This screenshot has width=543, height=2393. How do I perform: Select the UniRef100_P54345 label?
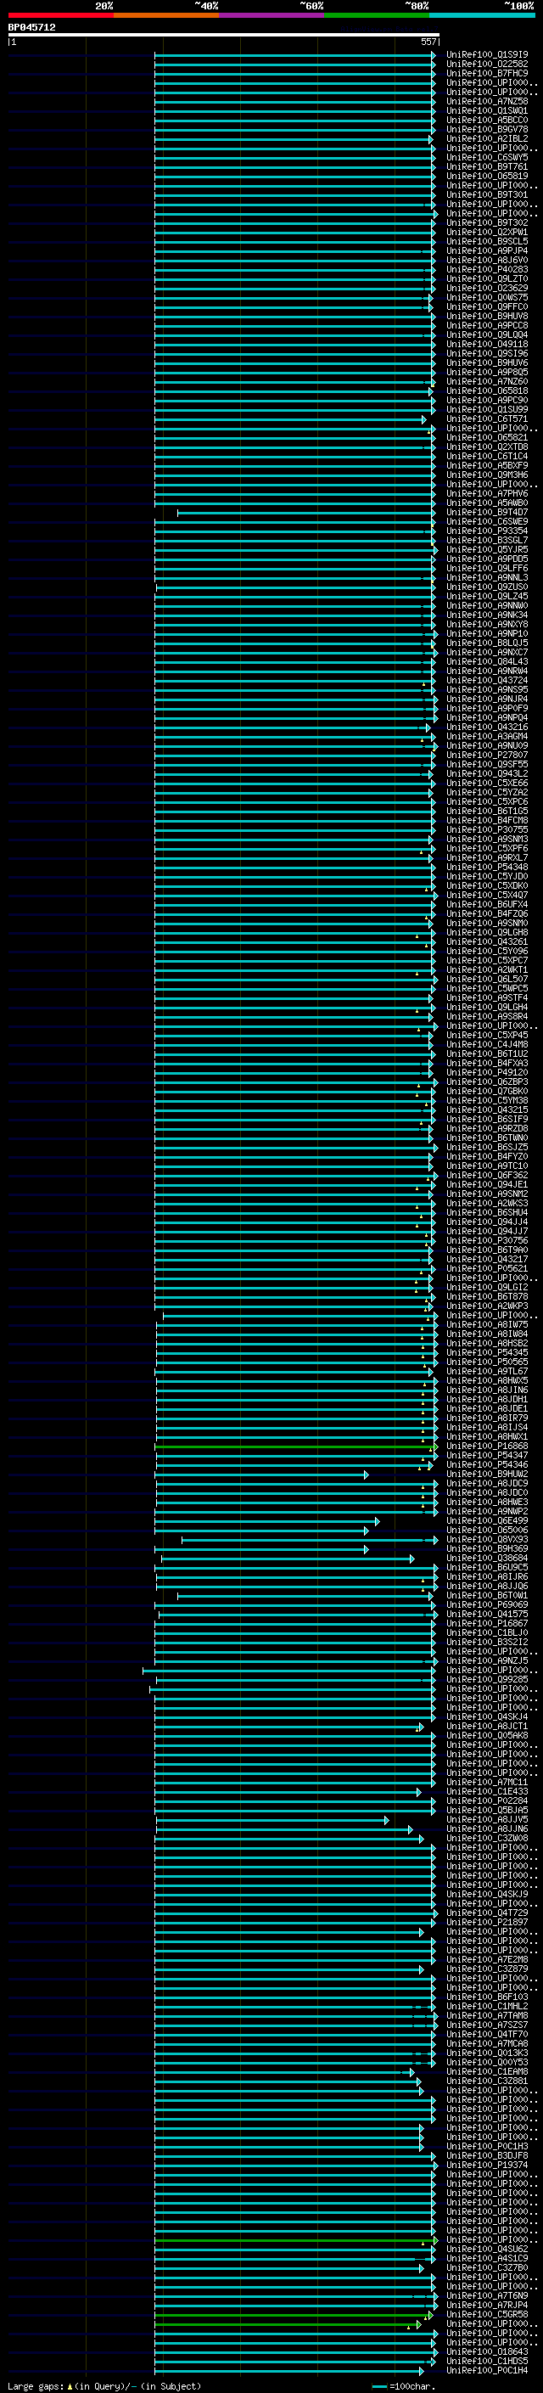pos(487,1352)
